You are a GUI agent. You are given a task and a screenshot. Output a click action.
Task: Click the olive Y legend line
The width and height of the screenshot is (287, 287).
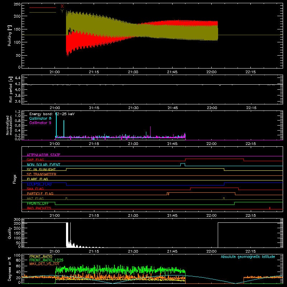[43, 12]
